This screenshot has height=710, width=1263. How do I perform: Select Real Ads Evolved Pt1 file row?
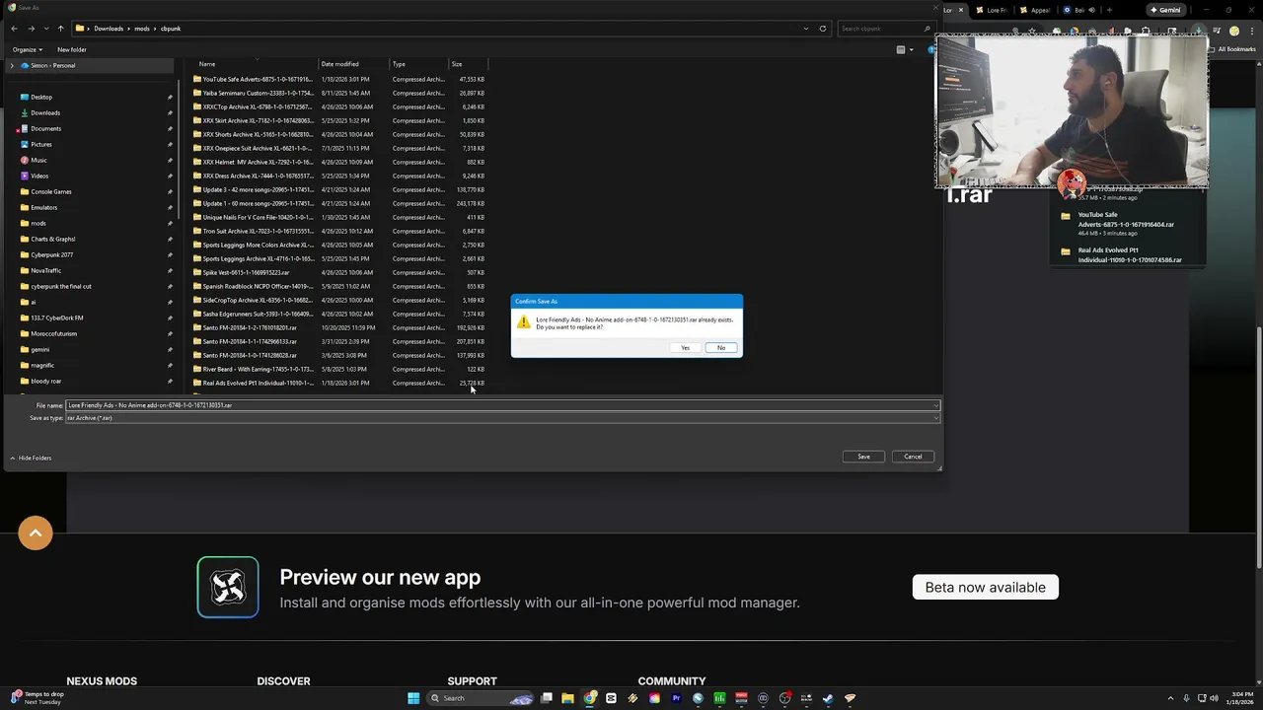[338, 383]
